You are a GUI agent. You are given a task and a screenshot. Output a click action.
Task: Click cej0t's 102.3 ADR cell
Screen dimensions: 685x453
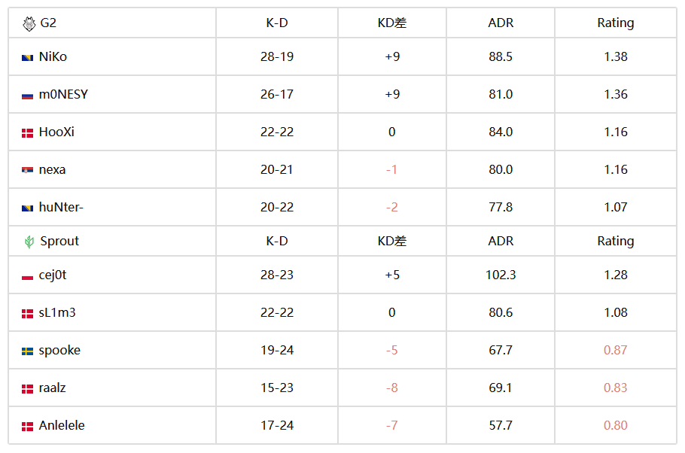pyautogui.click(x=501, y=275)
